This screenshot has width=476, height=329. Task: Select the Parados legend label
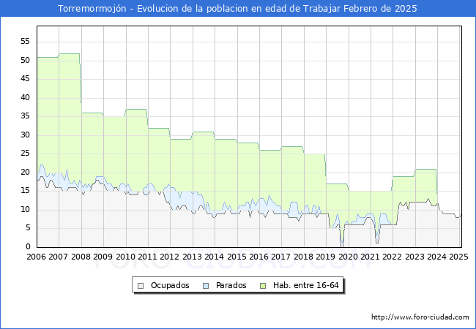[231, 285]
